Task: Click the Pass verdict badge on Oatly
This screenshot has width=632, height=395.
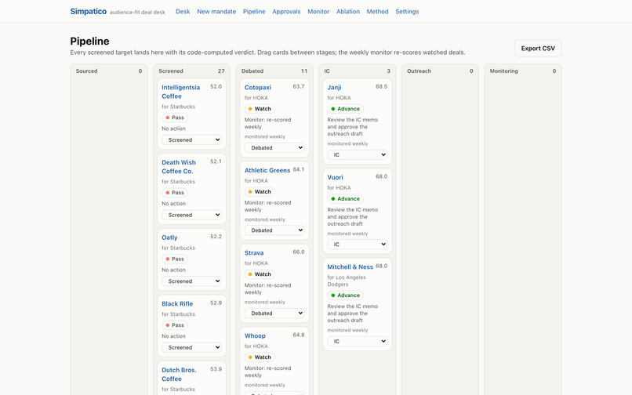Action: coord(175,259)
